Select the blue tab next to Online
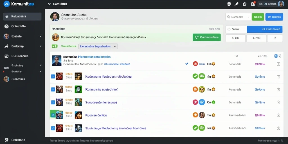This screenshot has height=144, width=288. click(264, 29)
